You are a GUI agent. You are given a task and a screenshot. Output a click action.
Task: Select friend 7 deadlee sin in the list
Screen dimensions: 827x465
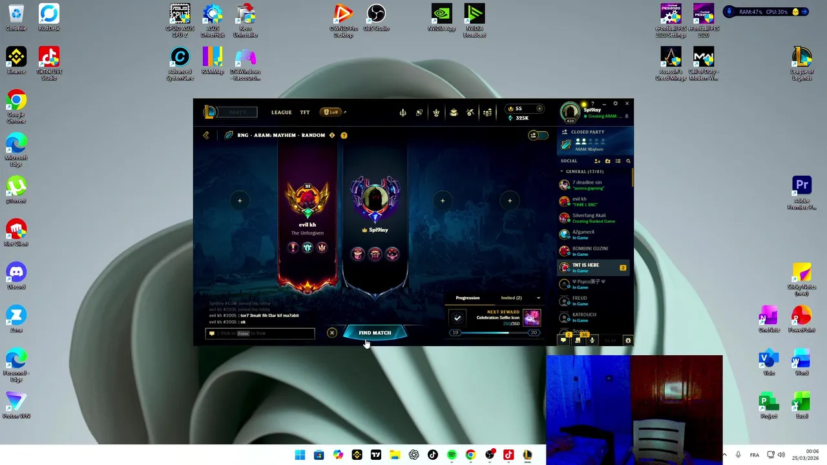pos(594,185)
